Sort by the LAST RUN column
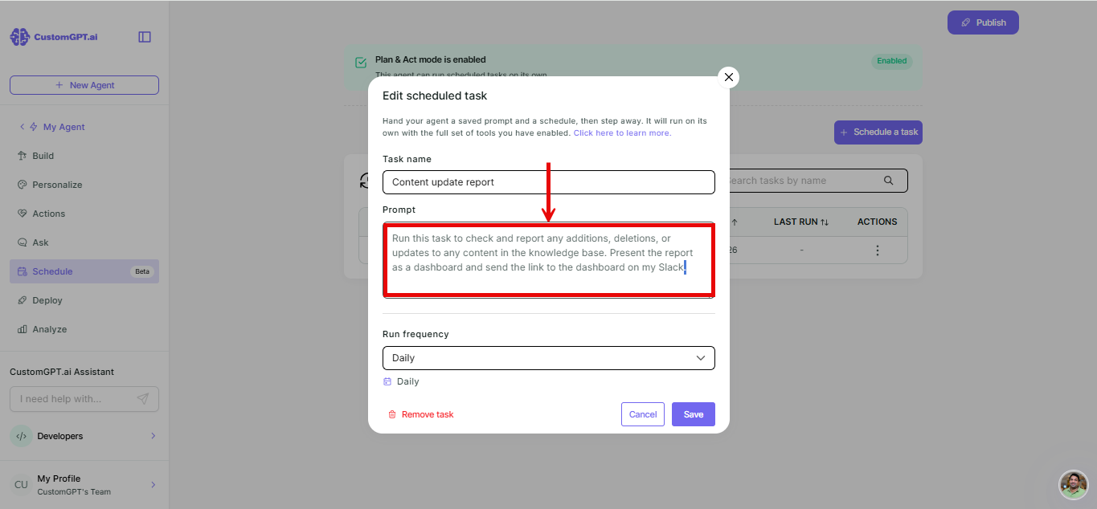The height and width of the screenshot is (509, 1097). pos(801,222)
